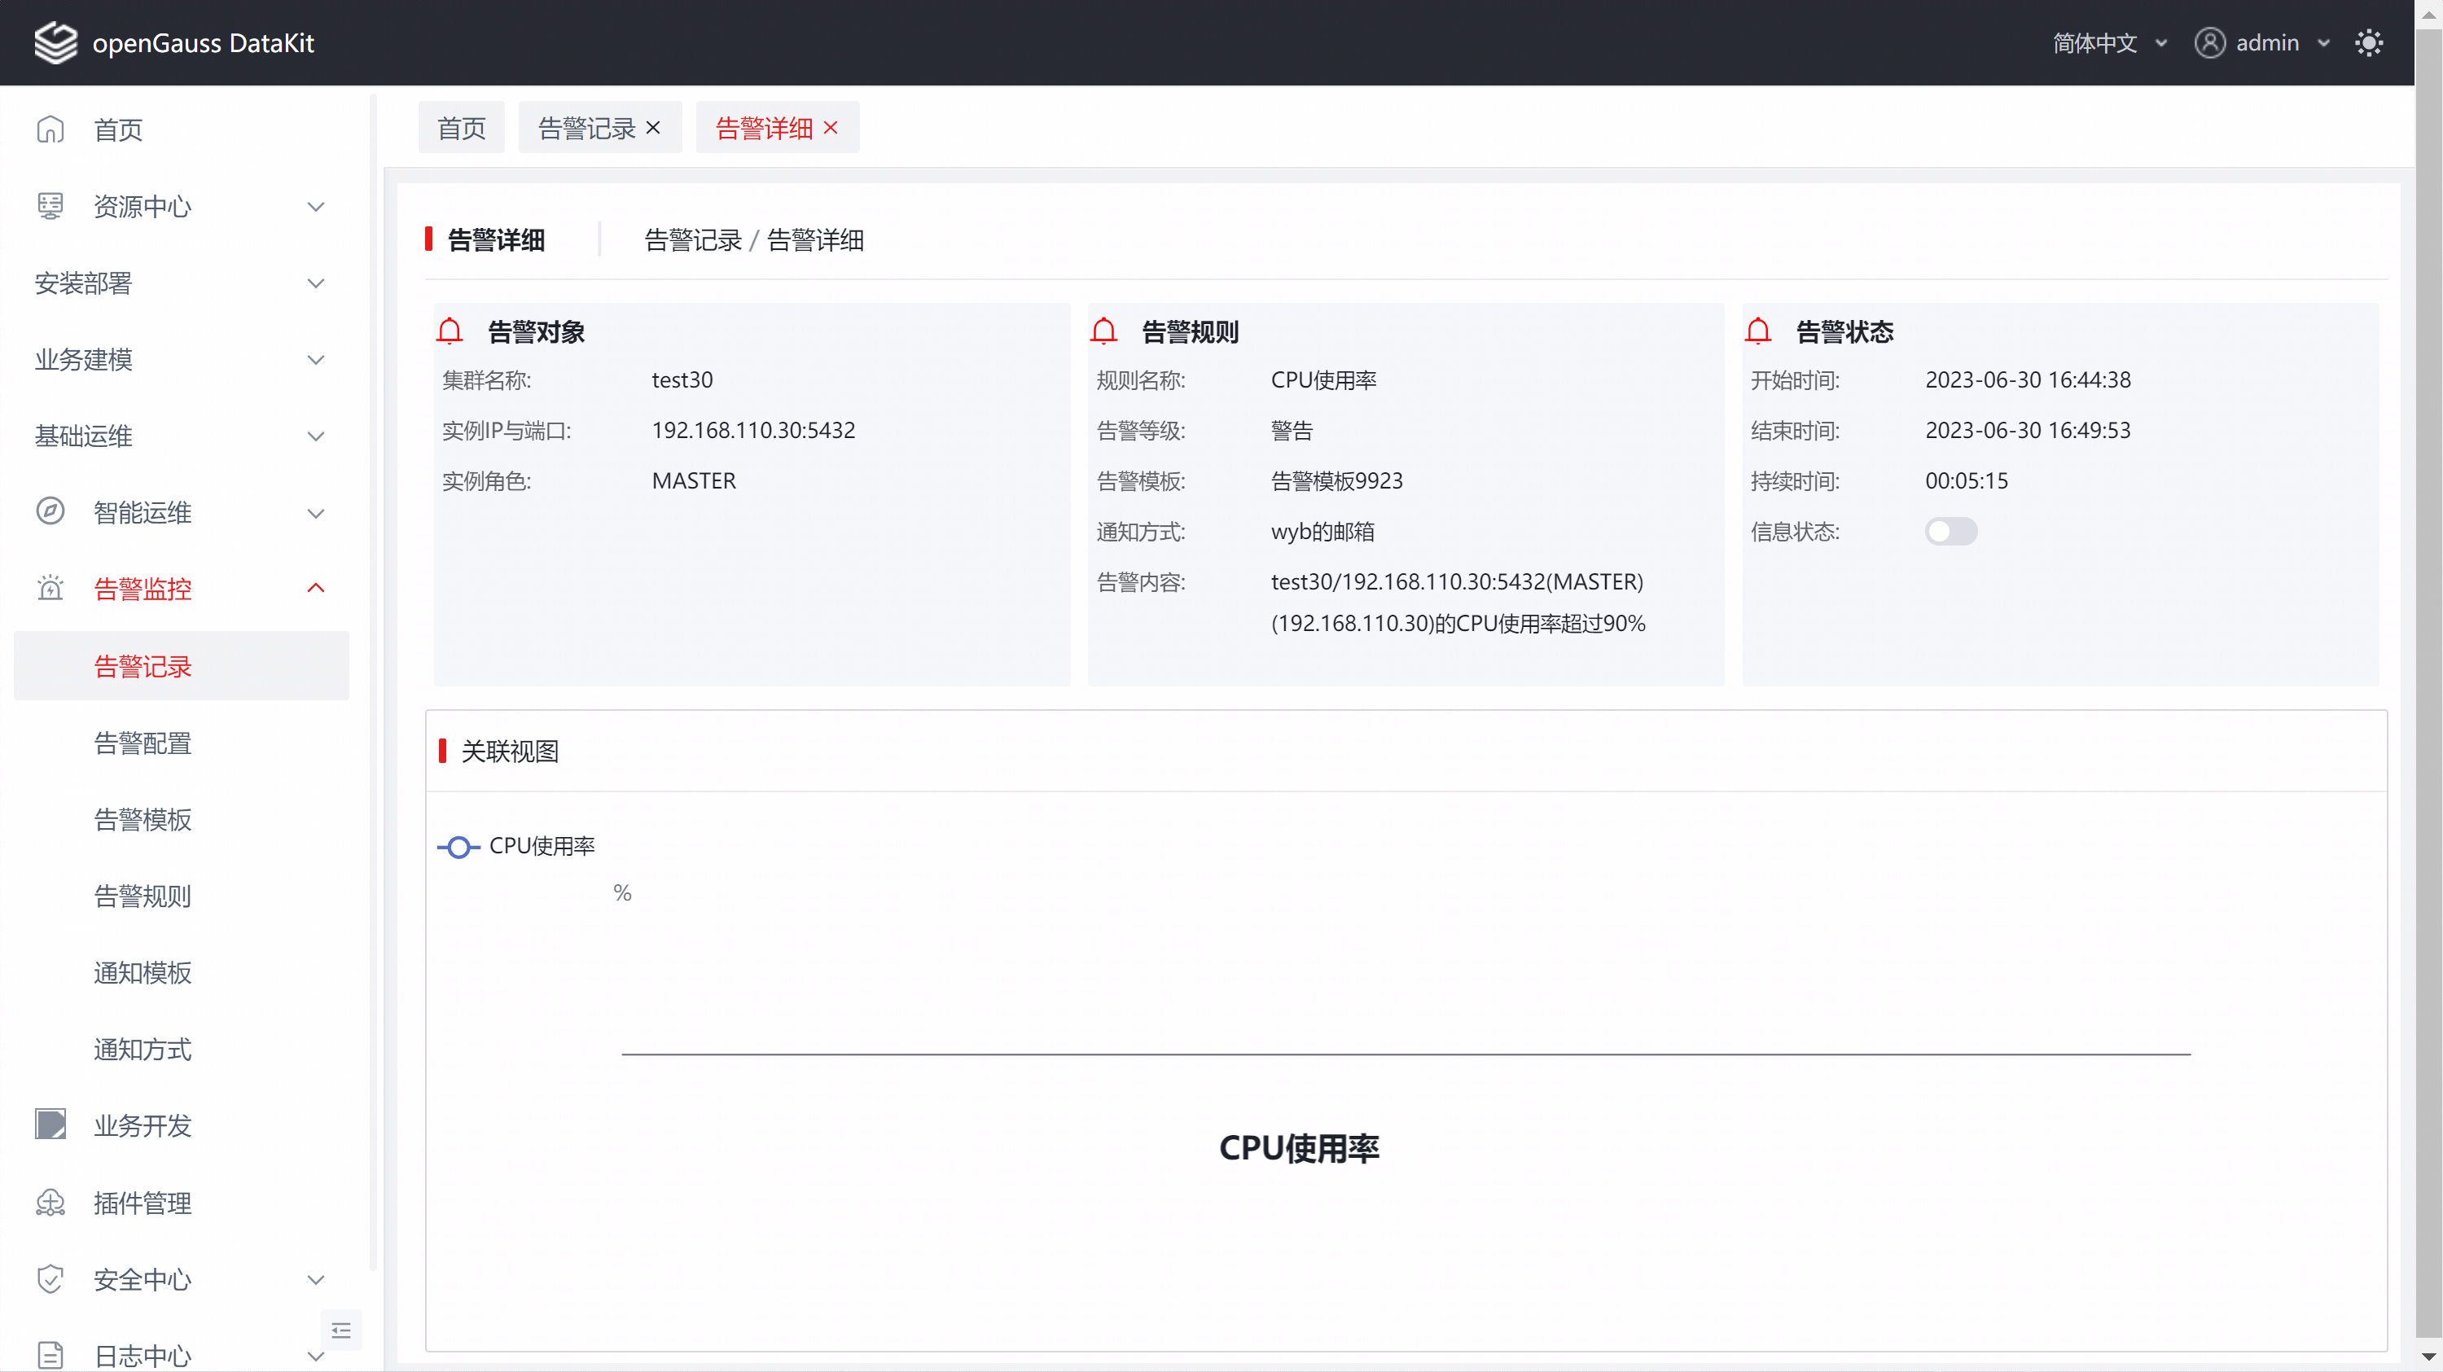Click the 告警记录 breadcrumb link
This screenshot has width=2443, height=1372.
pyautogui.click(x=692, y=240)
